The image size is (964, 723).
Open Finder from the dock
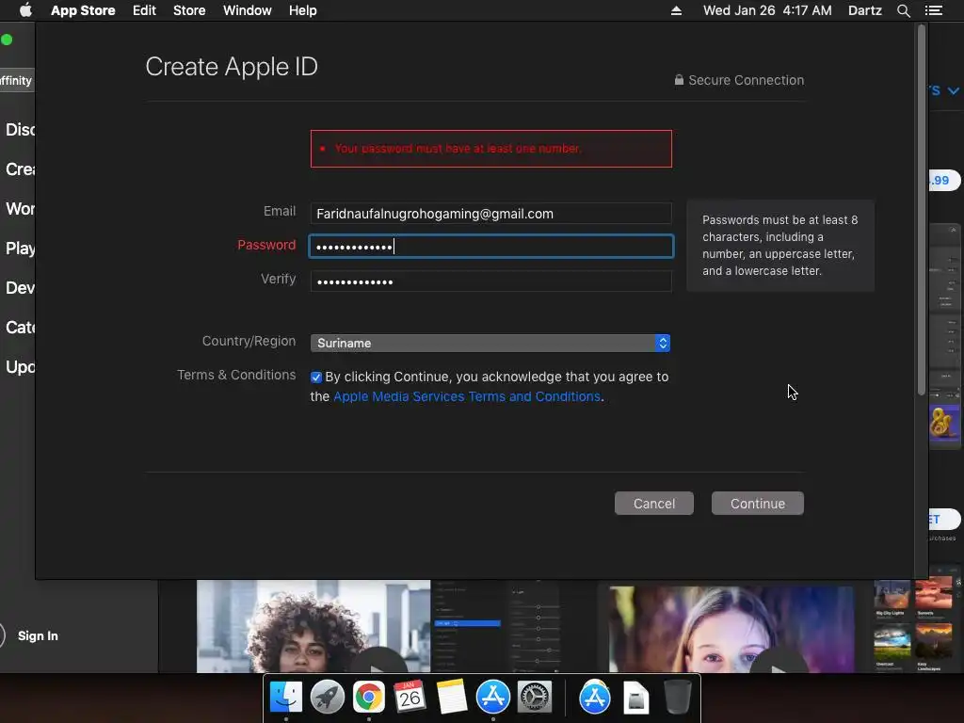coord(286,698)
